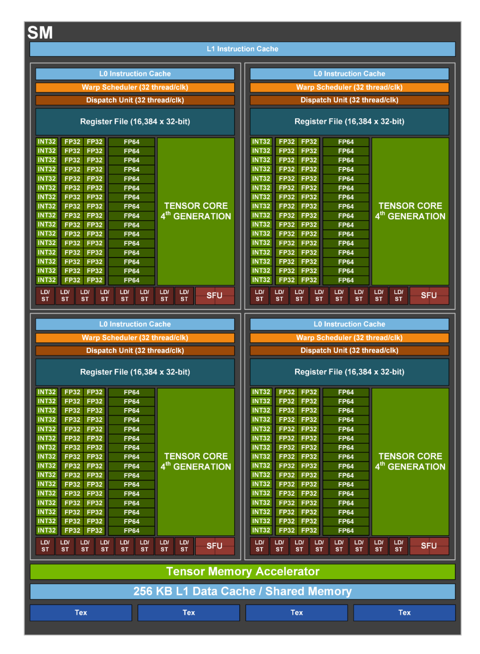Click L0 Instruction Cache in lower-left partition
The width and height of the screenshot is (480, 654).
(135, 324)
